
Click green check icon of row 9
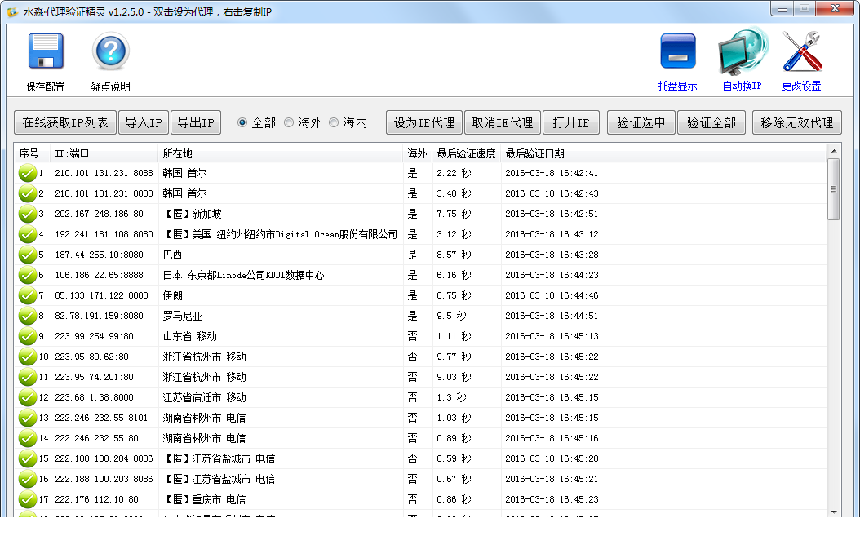tap(28, 336)
